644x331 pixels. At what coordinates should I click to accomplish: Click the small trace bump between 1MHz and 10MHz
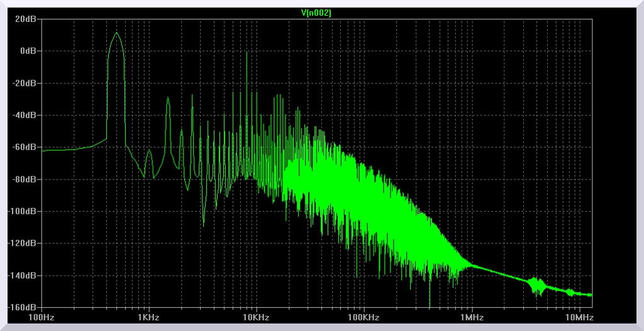coord(536,286)
